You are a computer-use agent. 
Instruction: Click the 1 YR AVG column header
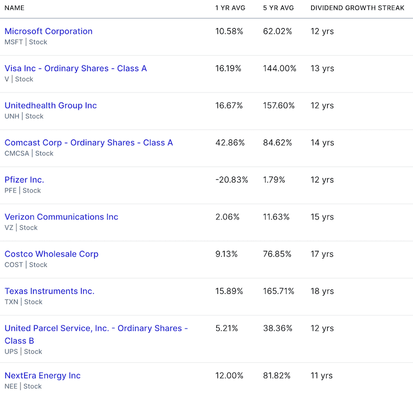[230, 8]
